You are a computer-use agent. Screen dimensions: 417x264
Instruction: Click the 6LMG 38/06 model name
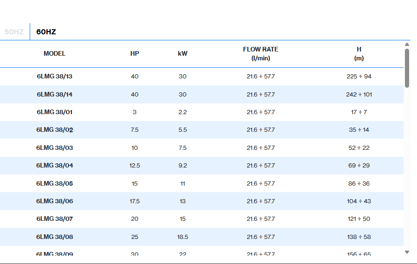point(54,201)
